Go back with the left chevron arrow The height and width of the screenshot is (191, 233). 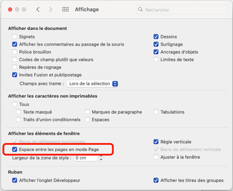pyautogui.click(x=38, y=9)
